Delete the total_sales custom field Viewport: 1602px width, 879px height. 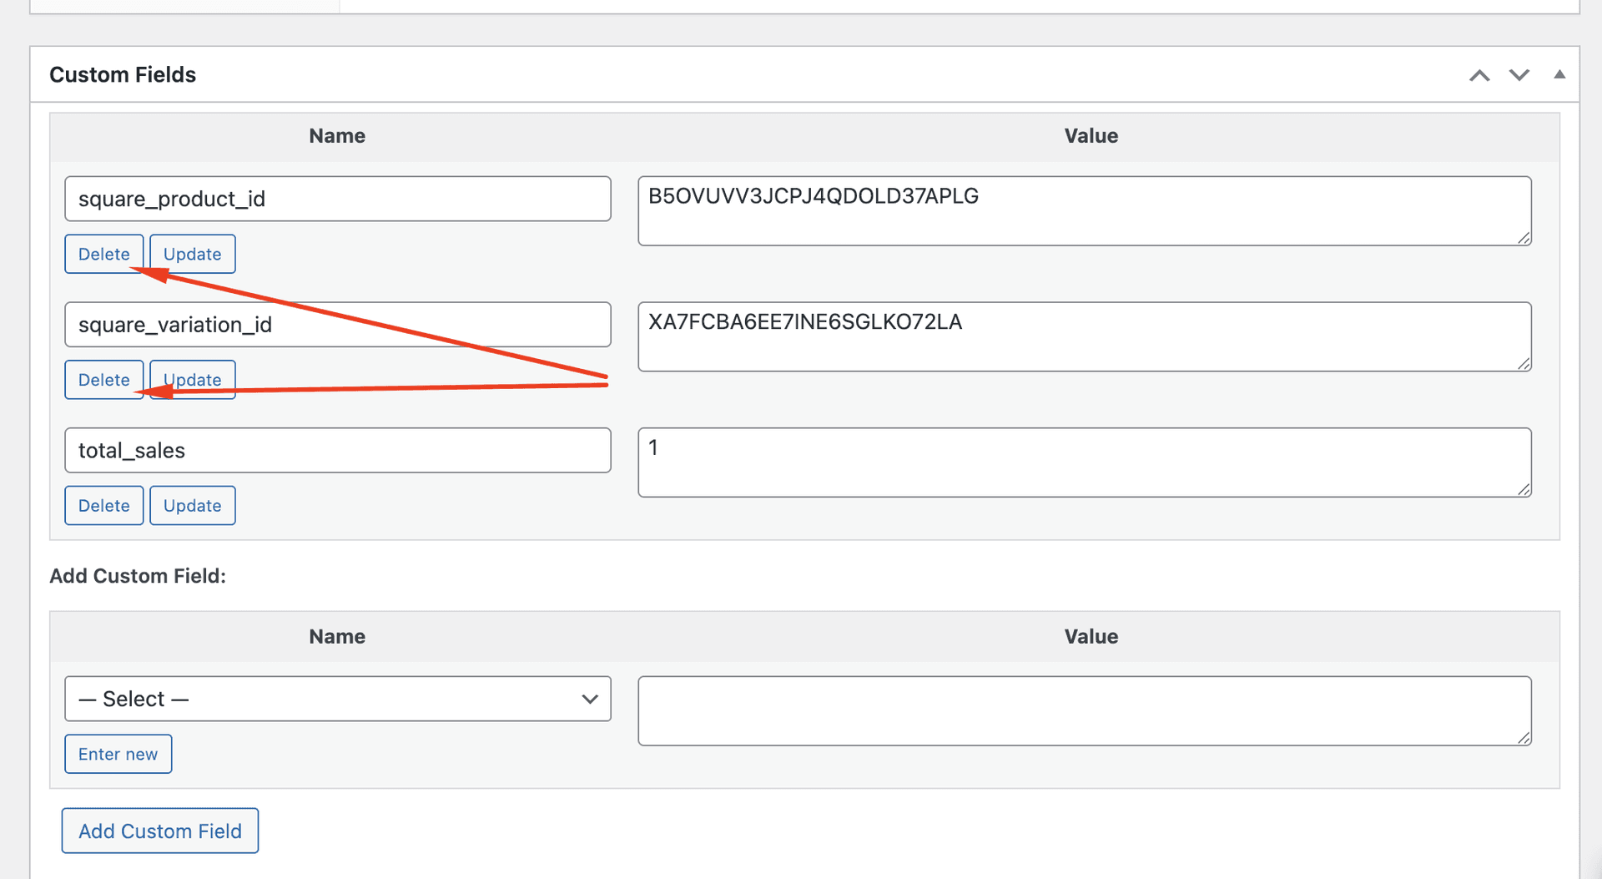[x=103, y=505]
